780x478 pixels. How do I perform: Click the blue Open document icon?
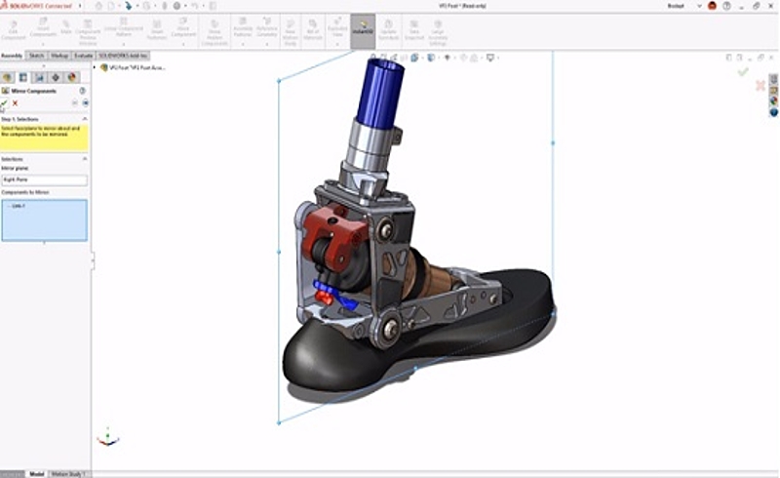(x=129, y=6)
